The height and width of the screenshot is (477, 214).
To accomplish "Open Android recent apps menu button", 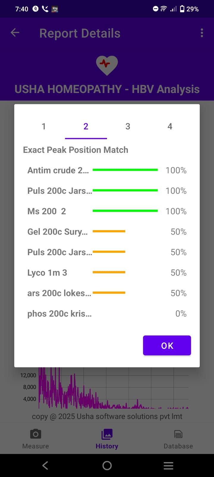I will tap(168, 466).
